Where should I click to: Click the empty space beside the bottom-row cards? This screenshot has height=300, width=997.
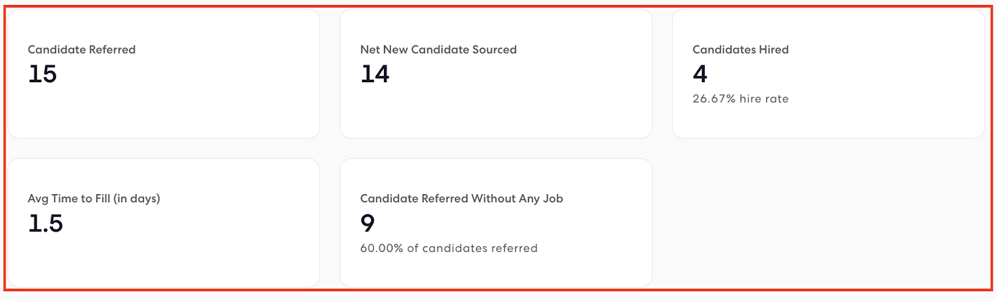coord(823,223)
